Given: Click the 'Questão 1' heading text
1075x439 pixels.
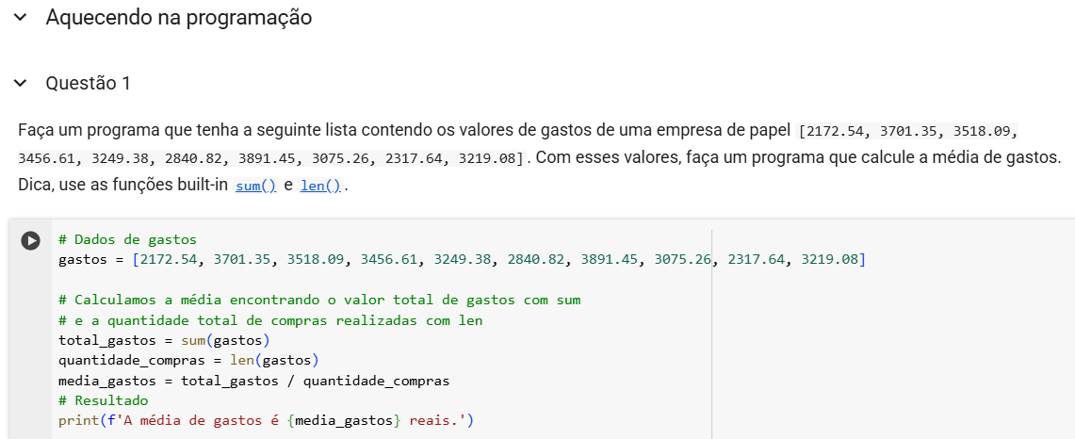Looking at the screenshot, I should pos(88,84).
